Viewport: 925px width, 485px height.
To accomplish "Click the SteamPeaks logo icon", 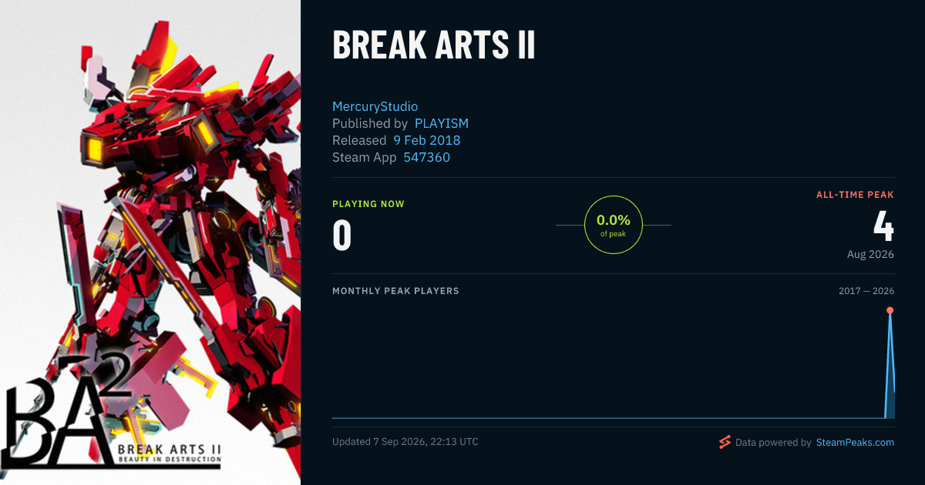I will 725,442.
